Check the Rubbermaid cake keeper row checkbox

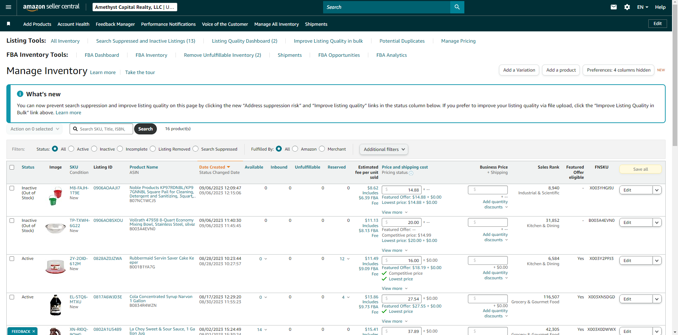pos(12,258)
